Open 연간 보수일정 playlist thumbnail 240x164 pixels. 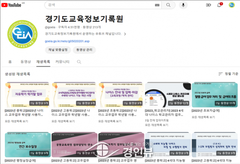point(28,145)
